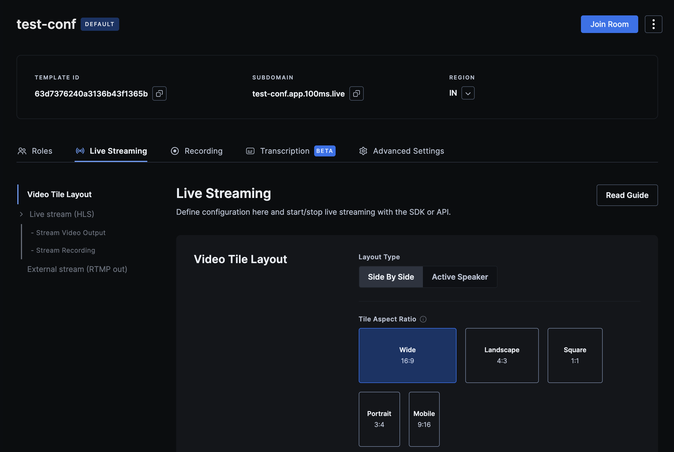Open the Region IN dropdown
Screen dimensions: 674x452
click(468, 93)
